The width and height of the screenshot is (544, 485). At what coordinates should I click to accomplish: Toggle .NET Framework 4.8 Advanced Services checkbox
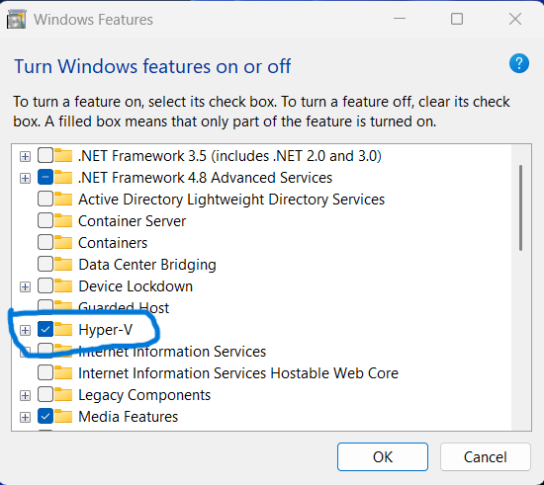pos(45,177)
